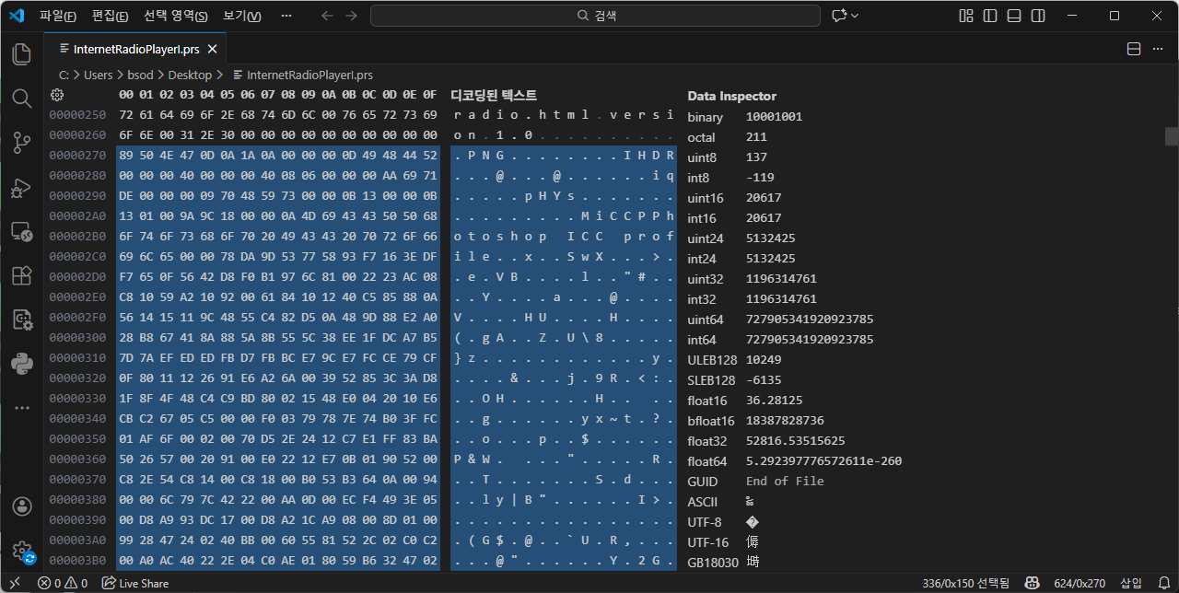Expand the Desktop breadcrumb
This screenshot has height=593, width=1179.
tap(191, 75)
